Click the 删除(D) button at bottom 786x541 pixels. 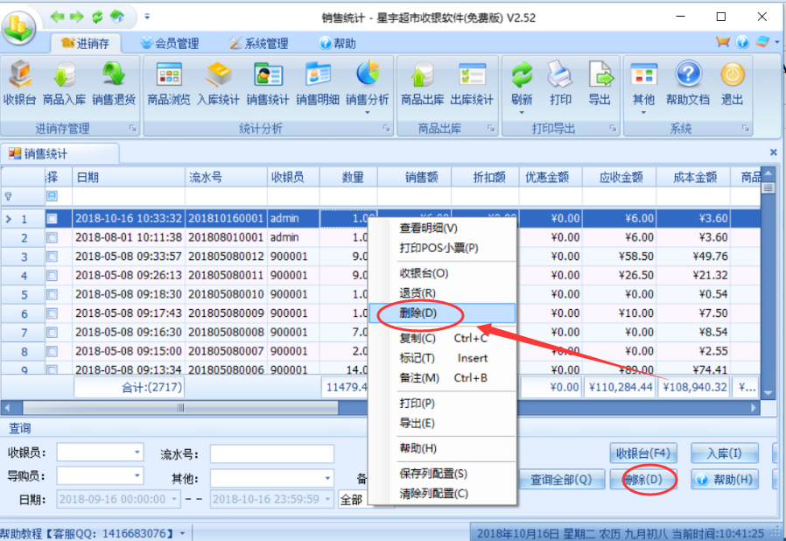pos(649,480)
